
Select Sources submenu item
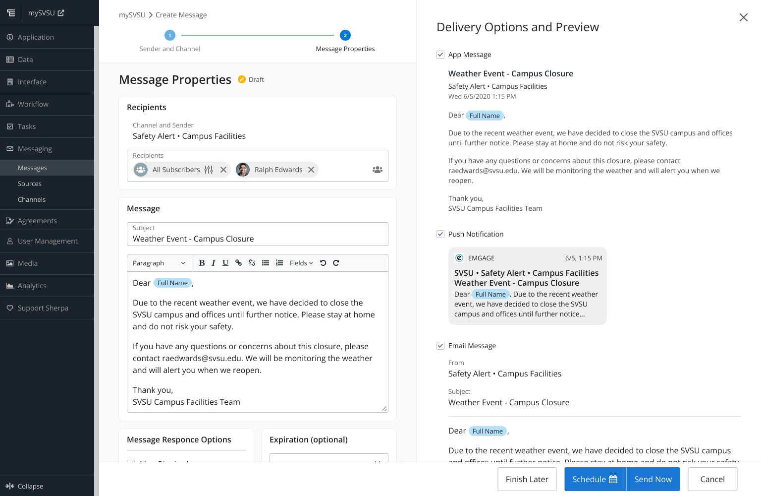pyautogui.click(x=47, y=184)
